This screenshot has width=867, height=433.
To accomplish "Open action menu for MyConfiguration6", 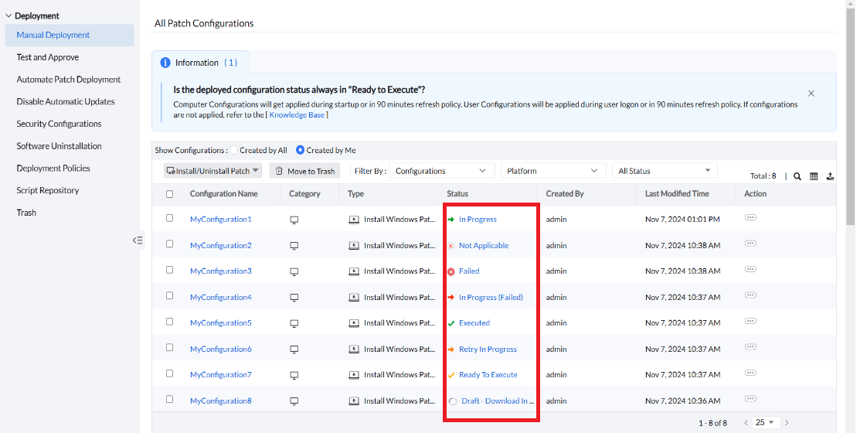I will coord(750,347).
